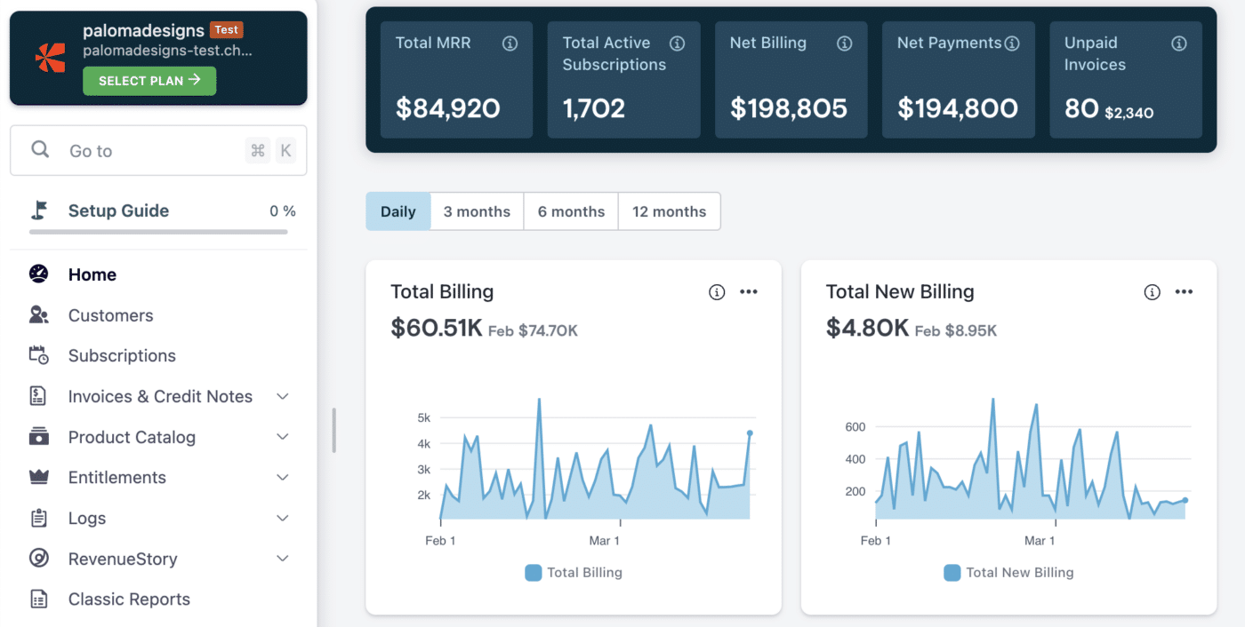The width and height of the screenshot is (1245, 627).
Task: Click the Classic Reports icon
Action: tap(37, 599)
